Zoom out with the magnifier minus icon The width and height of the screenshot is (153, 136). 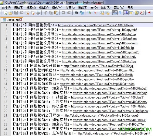pos(95,13)
